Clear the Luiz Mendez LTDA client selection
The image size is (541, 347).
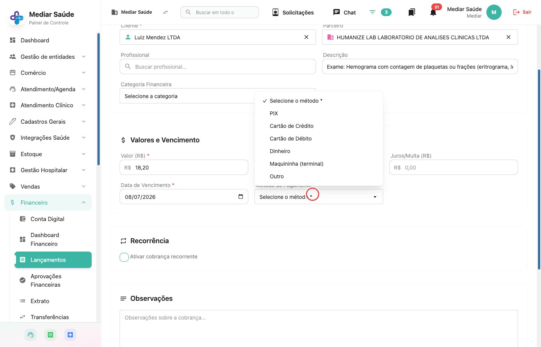point(306,37)
